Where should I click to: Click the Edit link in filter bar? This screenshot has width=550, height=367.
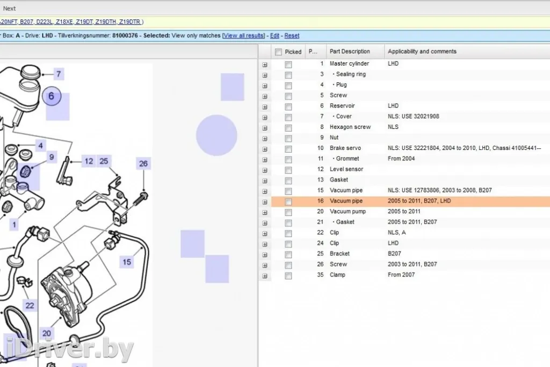pyautogui.click(x=274, y=35)
